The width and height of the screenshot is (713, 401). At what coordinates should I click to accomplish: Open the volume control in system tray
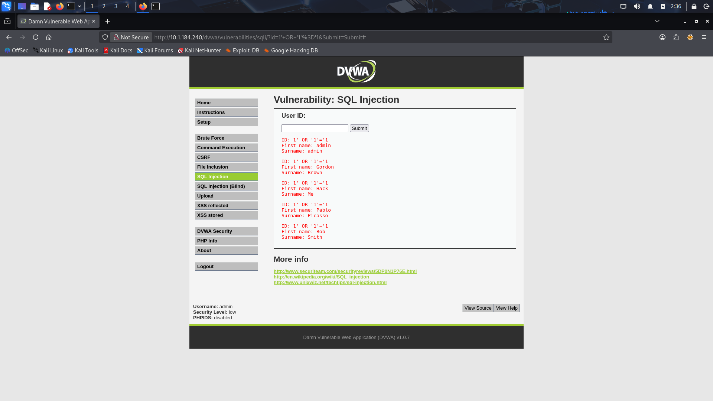pyautogui.click(x=637, y=6)
